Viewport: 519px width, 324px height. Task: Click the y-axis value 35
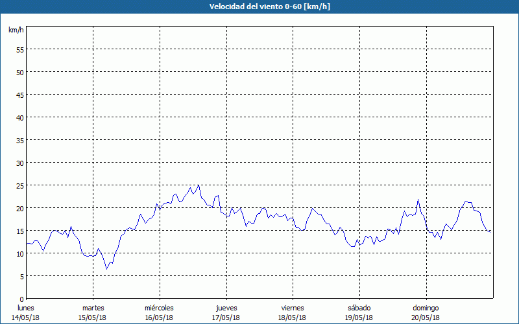point(20,141)
